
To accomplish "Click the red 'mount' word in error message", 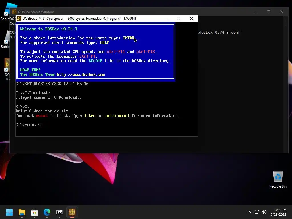I will click(x=42, y=116).
